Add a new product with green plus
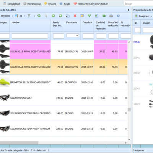 [x=53, y=16]
